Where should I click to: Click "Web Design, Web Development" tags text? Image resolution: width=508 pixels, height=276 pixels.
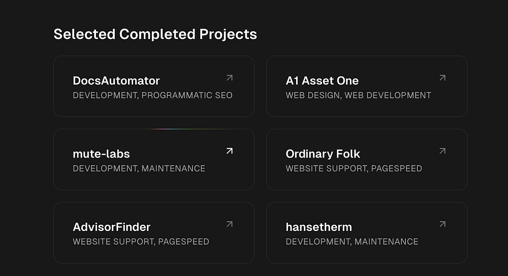359,95
